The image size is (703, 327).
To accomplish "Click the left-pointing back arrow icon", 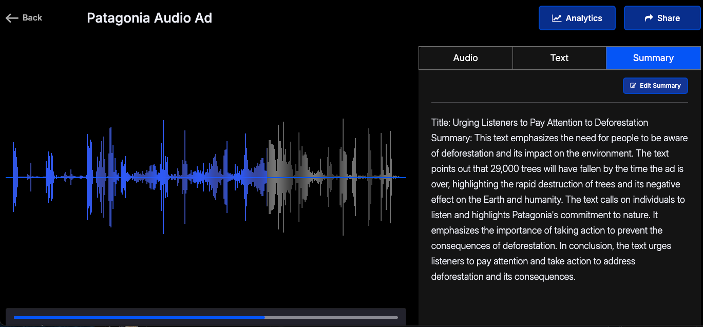I will pos(12,18).
